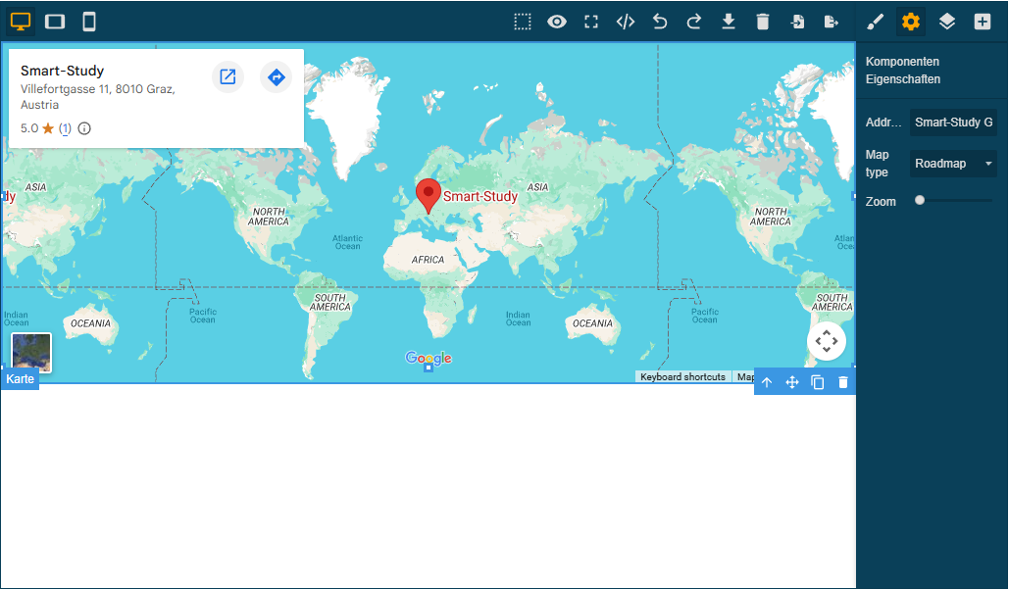Click the import file icon
1009x589 pixels.
[x=797, y=22]
